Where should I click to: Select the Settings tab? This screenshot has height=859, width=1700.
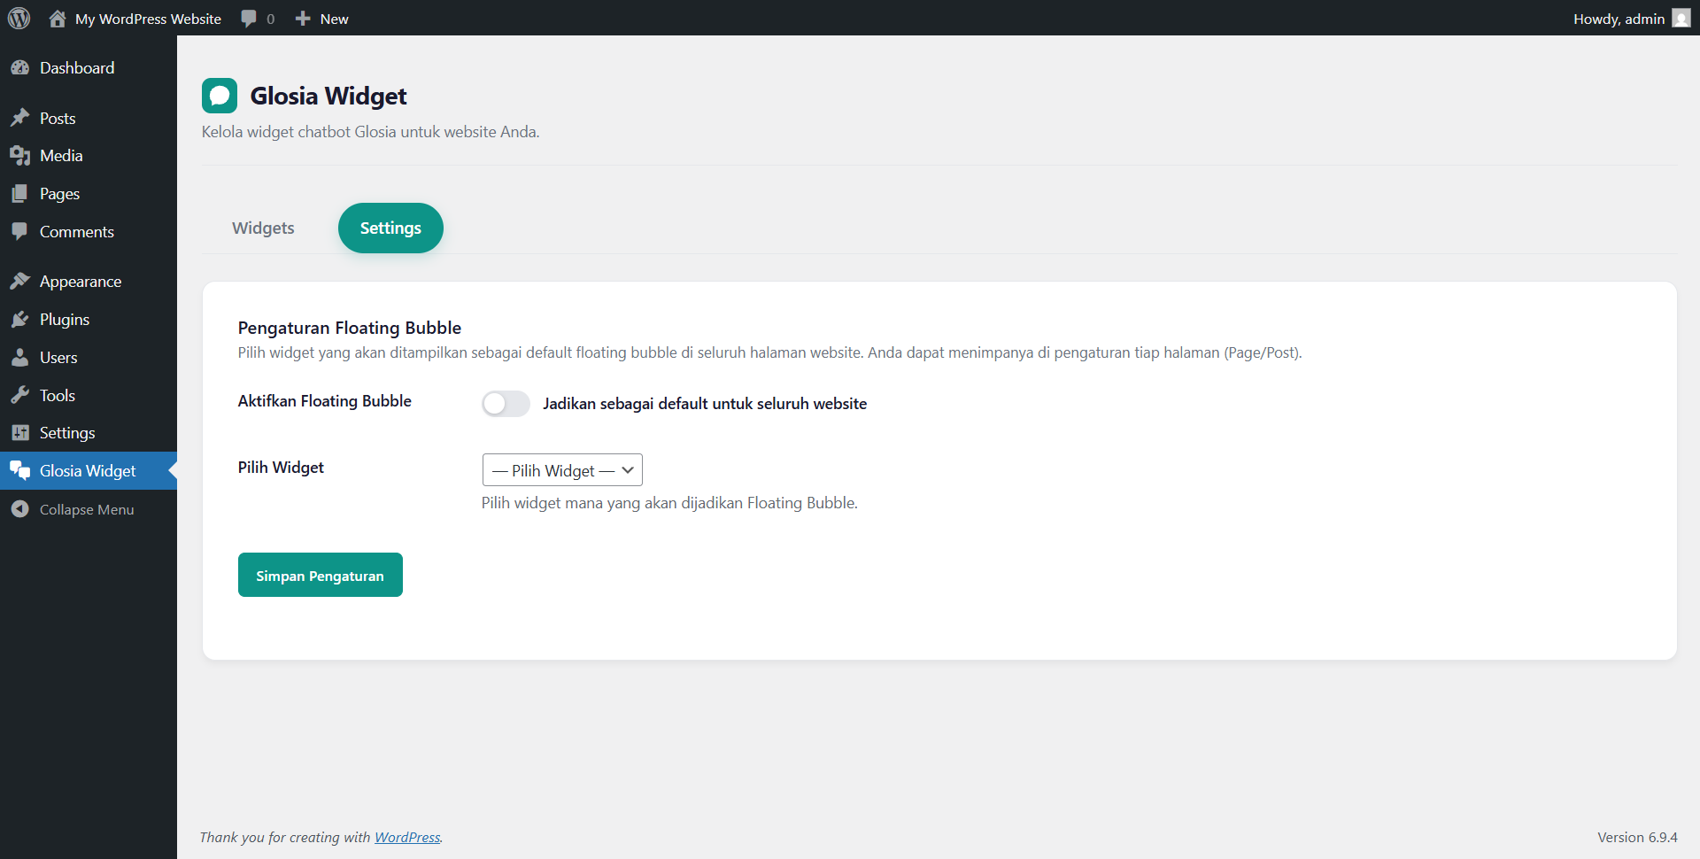click(390, 228)
